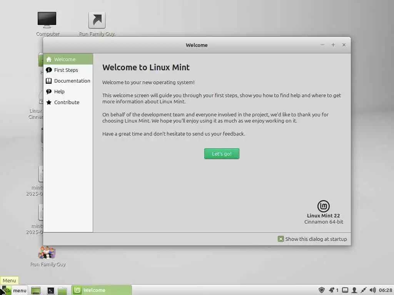This screenshot has height=295, width=394.
Task: Click the info icon beside First Steps
Action: coord(49,70)
